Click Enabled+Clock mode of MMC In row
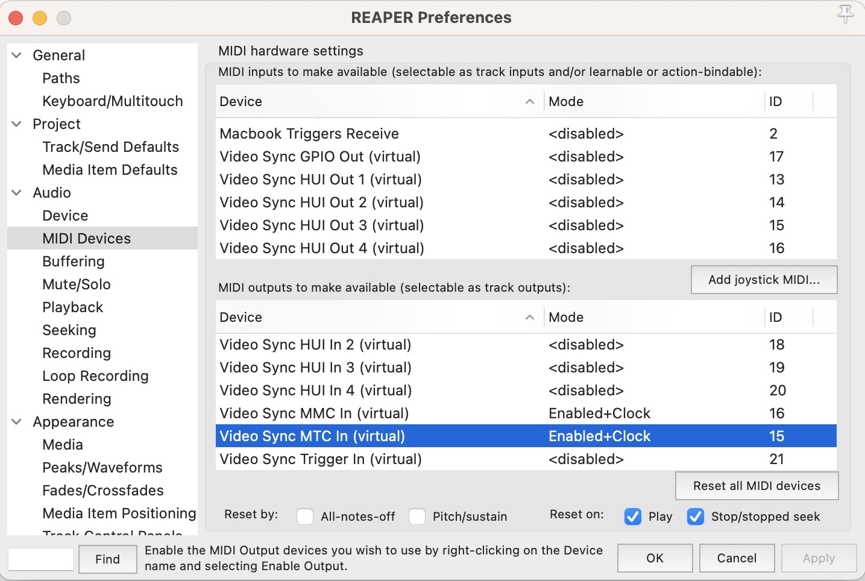This screenshot has width=865, height=581. (x=599, y=413)
